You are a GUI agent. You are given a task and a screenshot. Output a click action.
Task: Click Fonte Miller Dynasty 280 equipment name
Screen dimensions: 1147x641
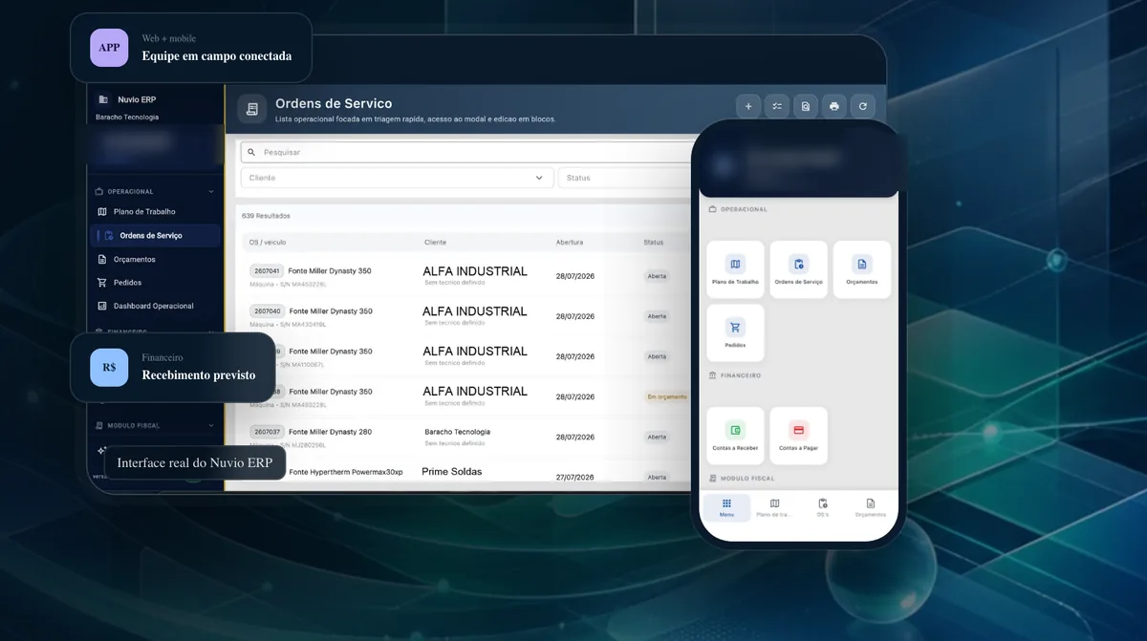pos(331,432)
